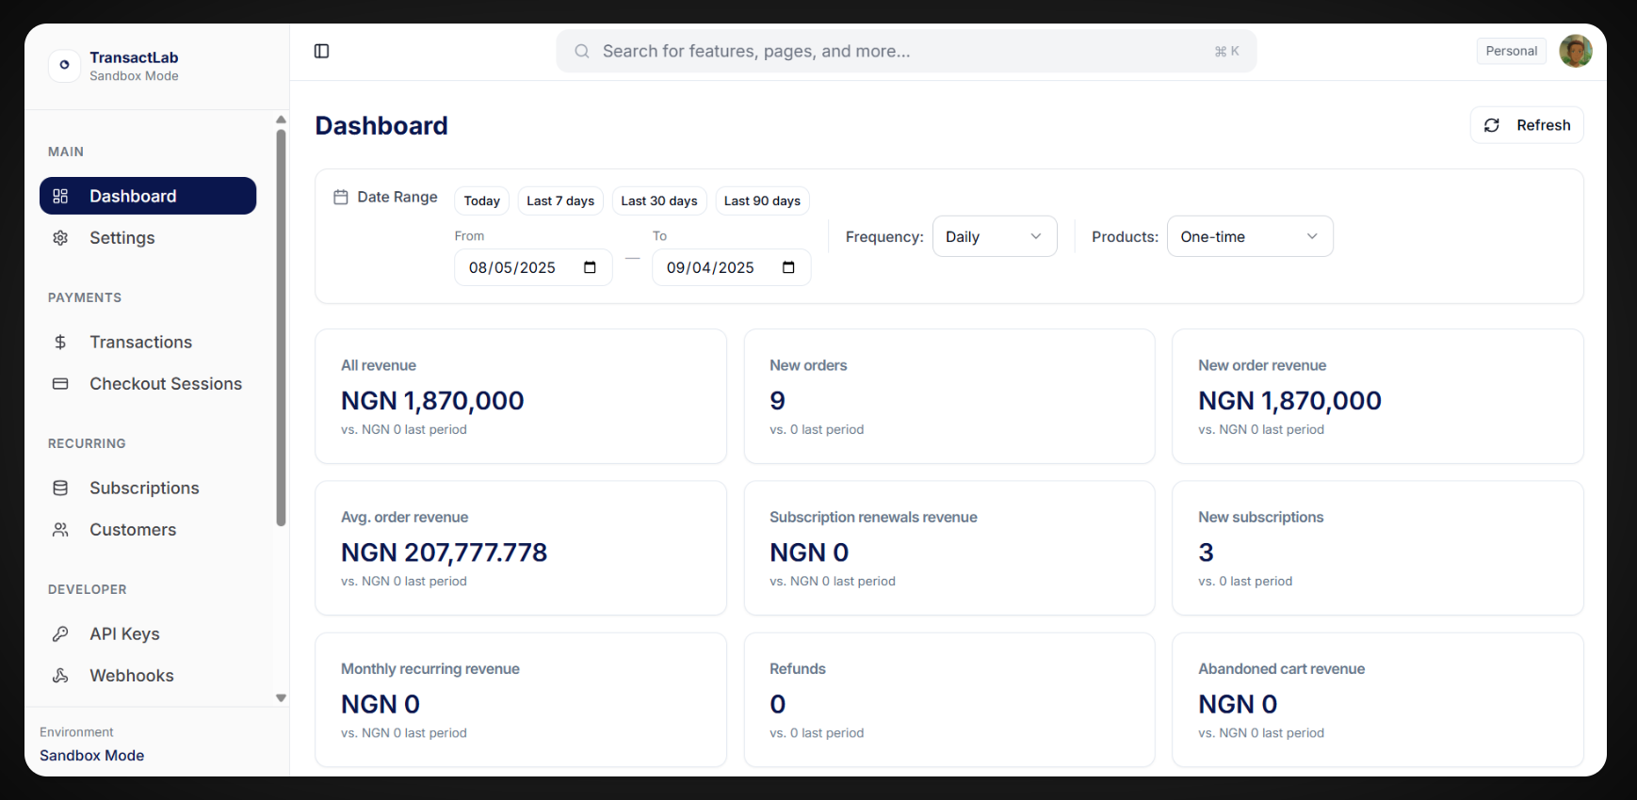Choose the Last 30 days preset
The height and width of the screenshot is (800, 1637).
tap(659, 201)
